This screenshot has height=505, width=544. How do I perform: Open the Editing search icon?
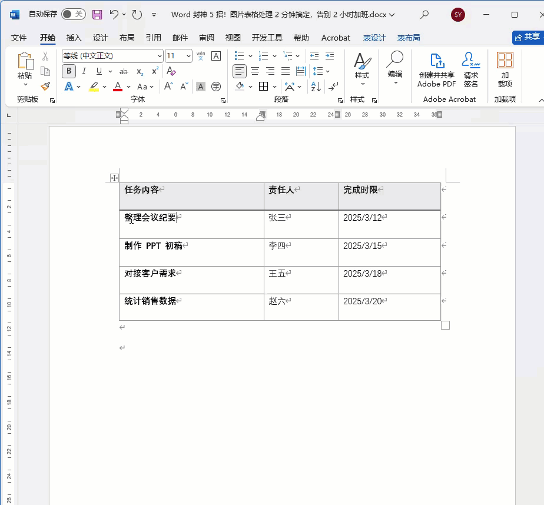(395, 68)
